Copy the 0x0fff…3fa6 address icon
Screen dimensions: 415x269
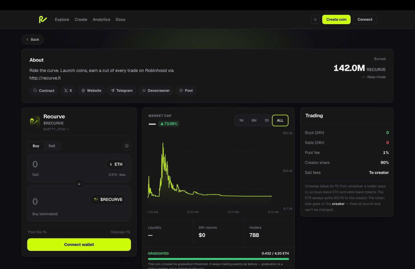click(x=67, y=129)
